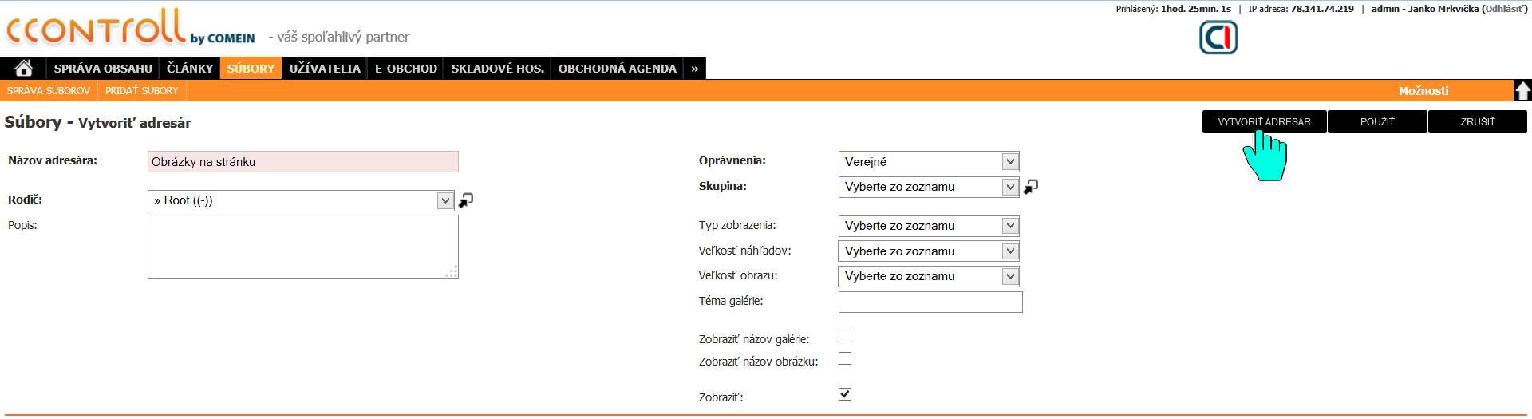The image size is (1532, 419).
Task: Go to the home icon in navigation
Action: (x=24, y=69)
